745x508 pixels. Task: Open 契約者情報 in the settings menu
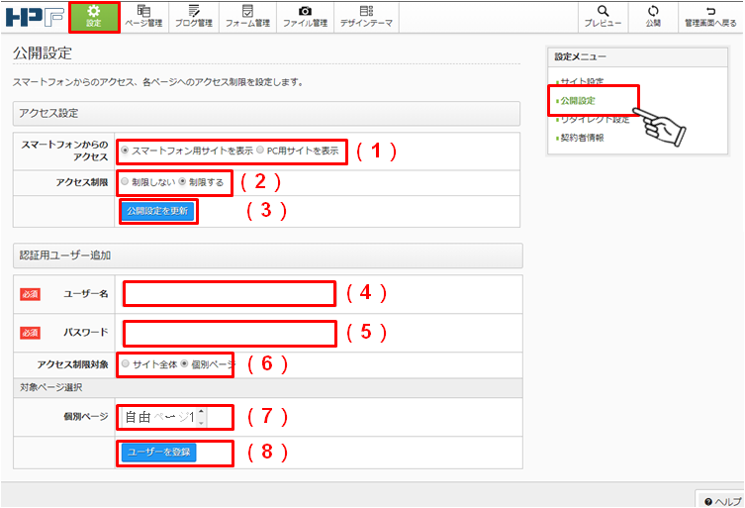582,138
